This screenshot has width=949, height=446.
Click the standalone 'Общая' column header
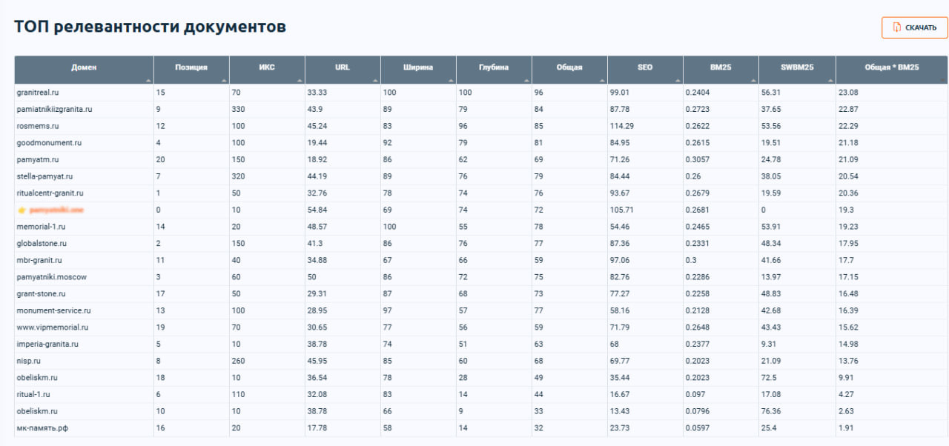(569, 67)
